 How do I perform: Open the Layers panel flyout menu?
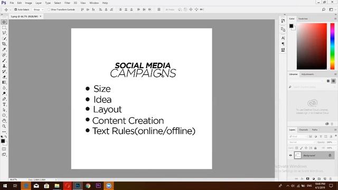[335, 130]
